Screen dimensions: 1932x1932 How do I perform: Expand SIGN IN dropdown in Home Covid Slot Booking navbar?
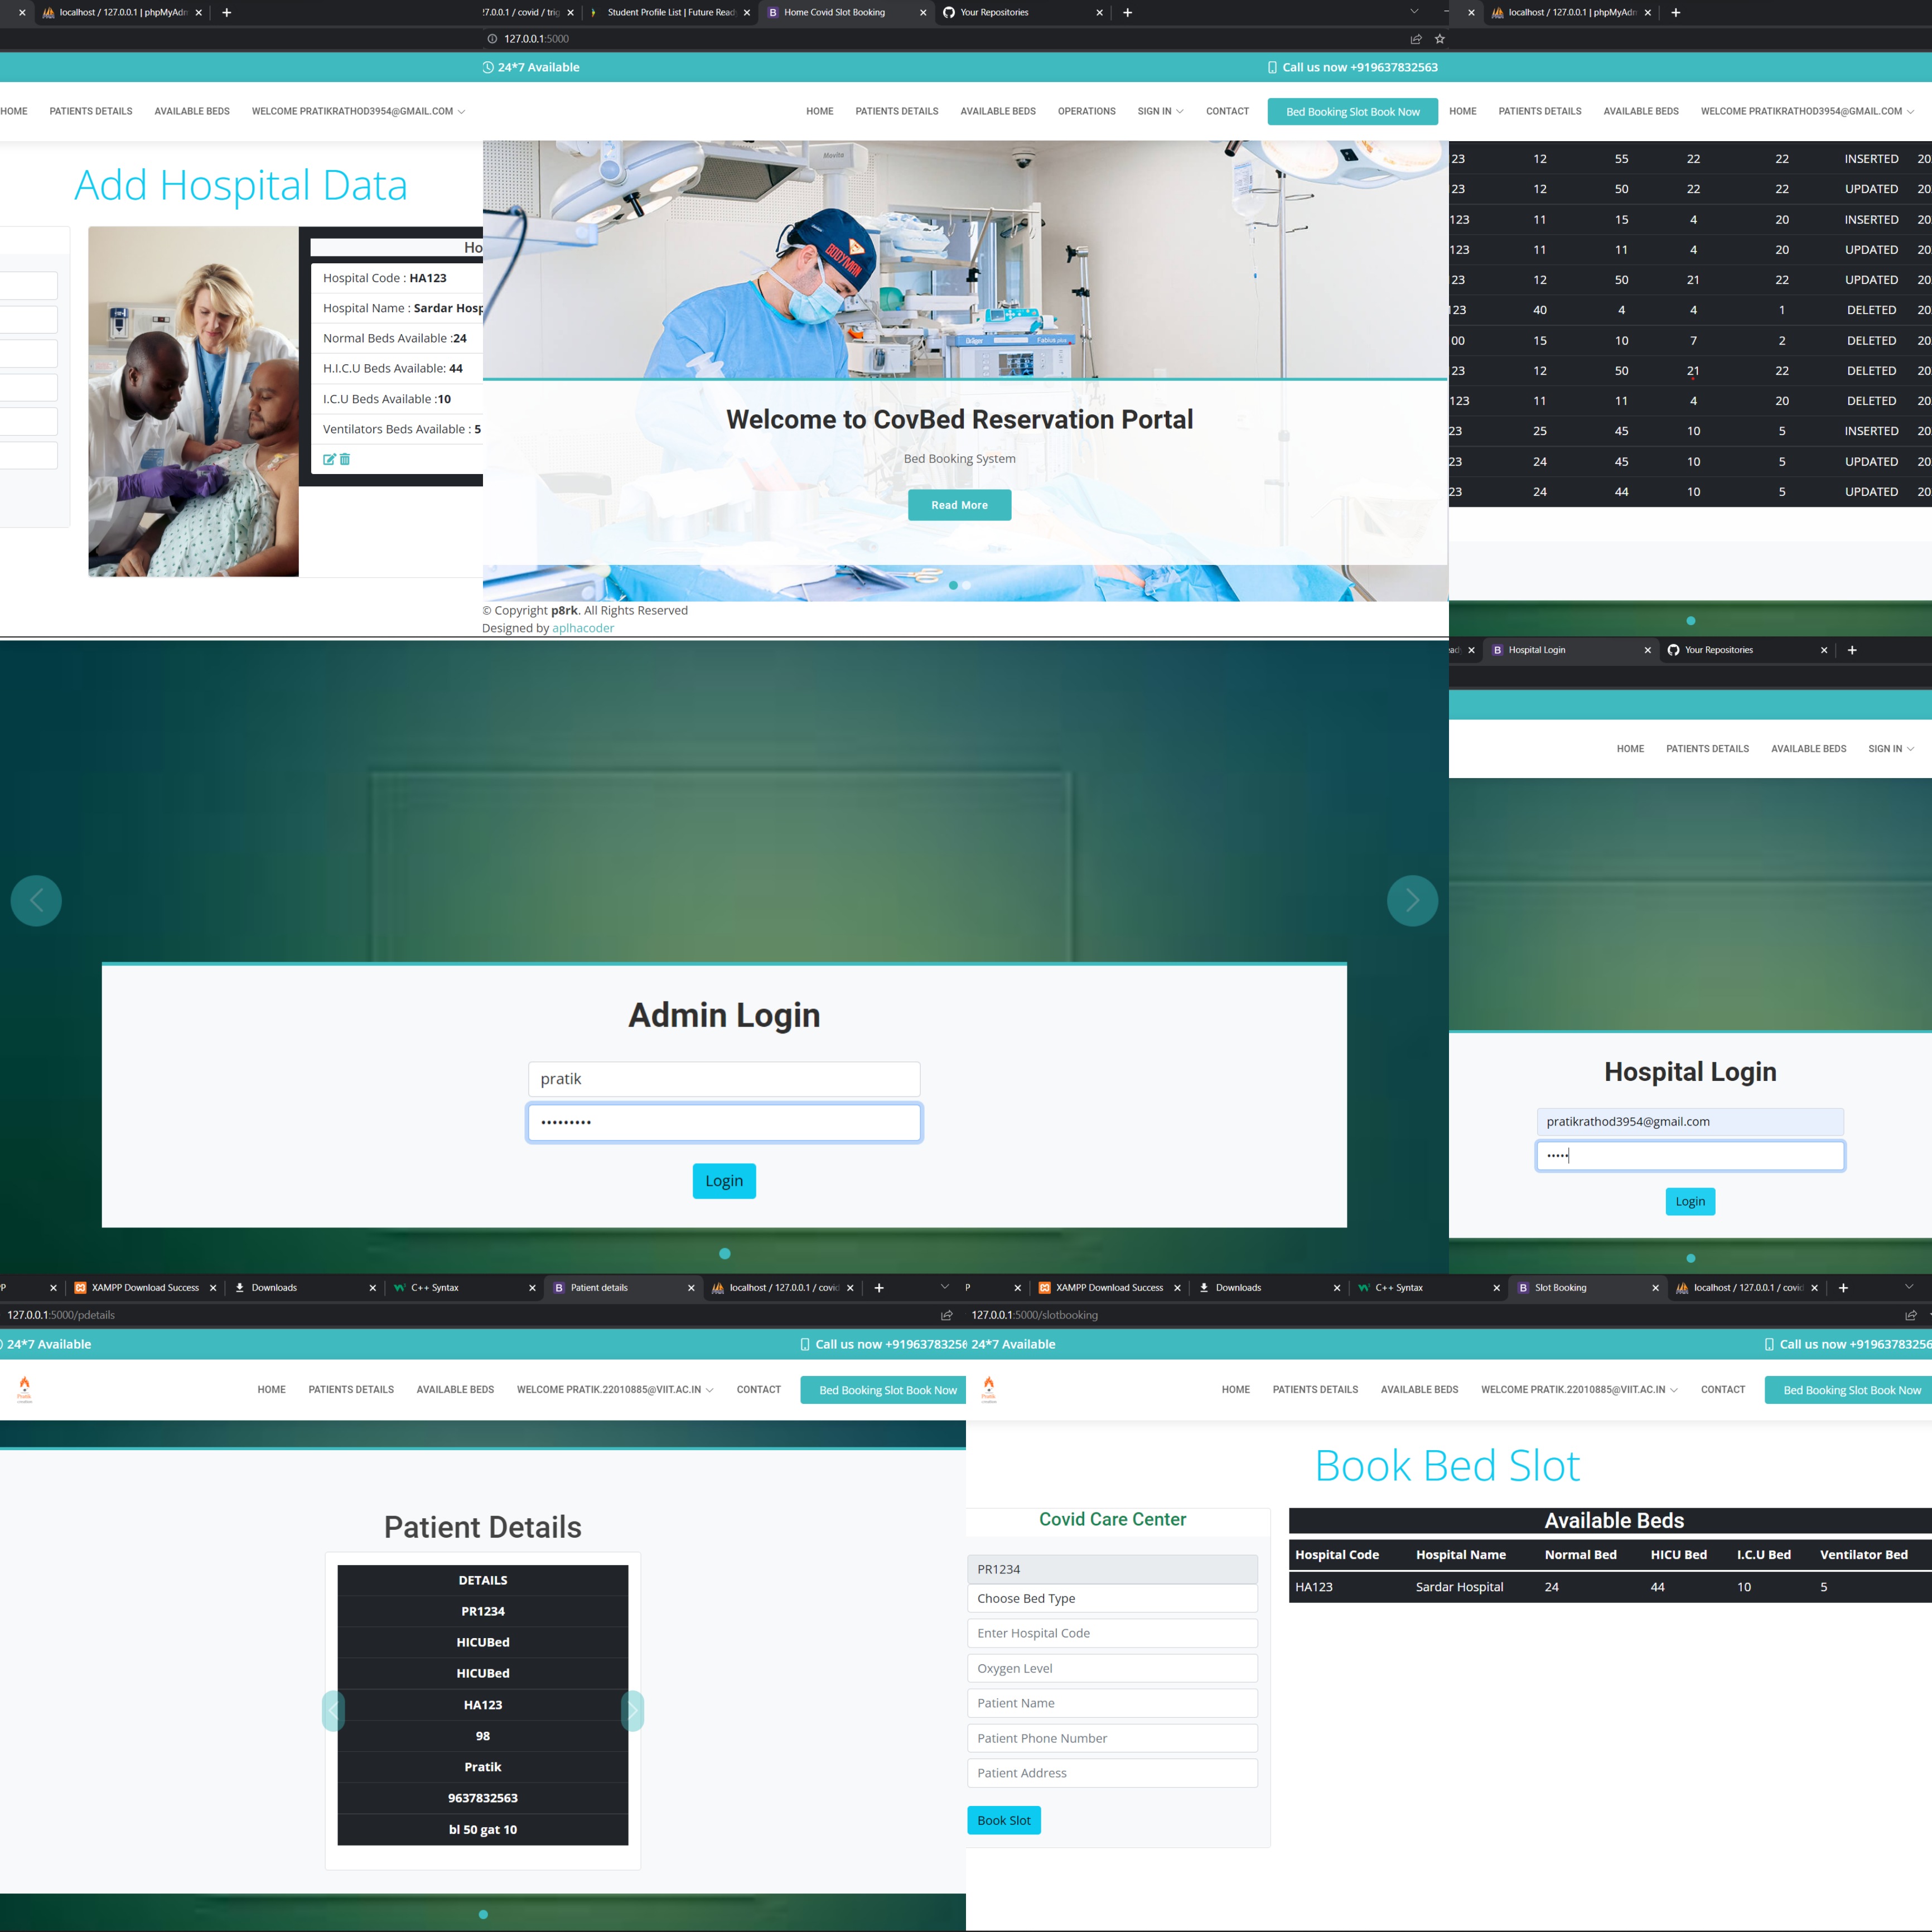pyautogui.click(x=1160, y=111)
